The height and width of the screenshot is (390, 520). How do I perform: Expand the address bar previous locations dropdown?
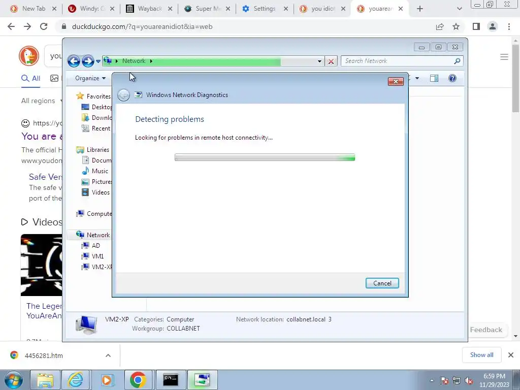pyautogui.click(x=319, y=61)
